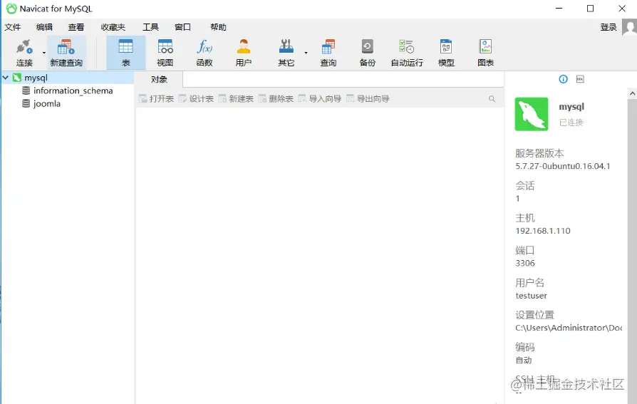
Task: Open the 编辑 menu
Action: pyautogui.click(x=44, y=27)
